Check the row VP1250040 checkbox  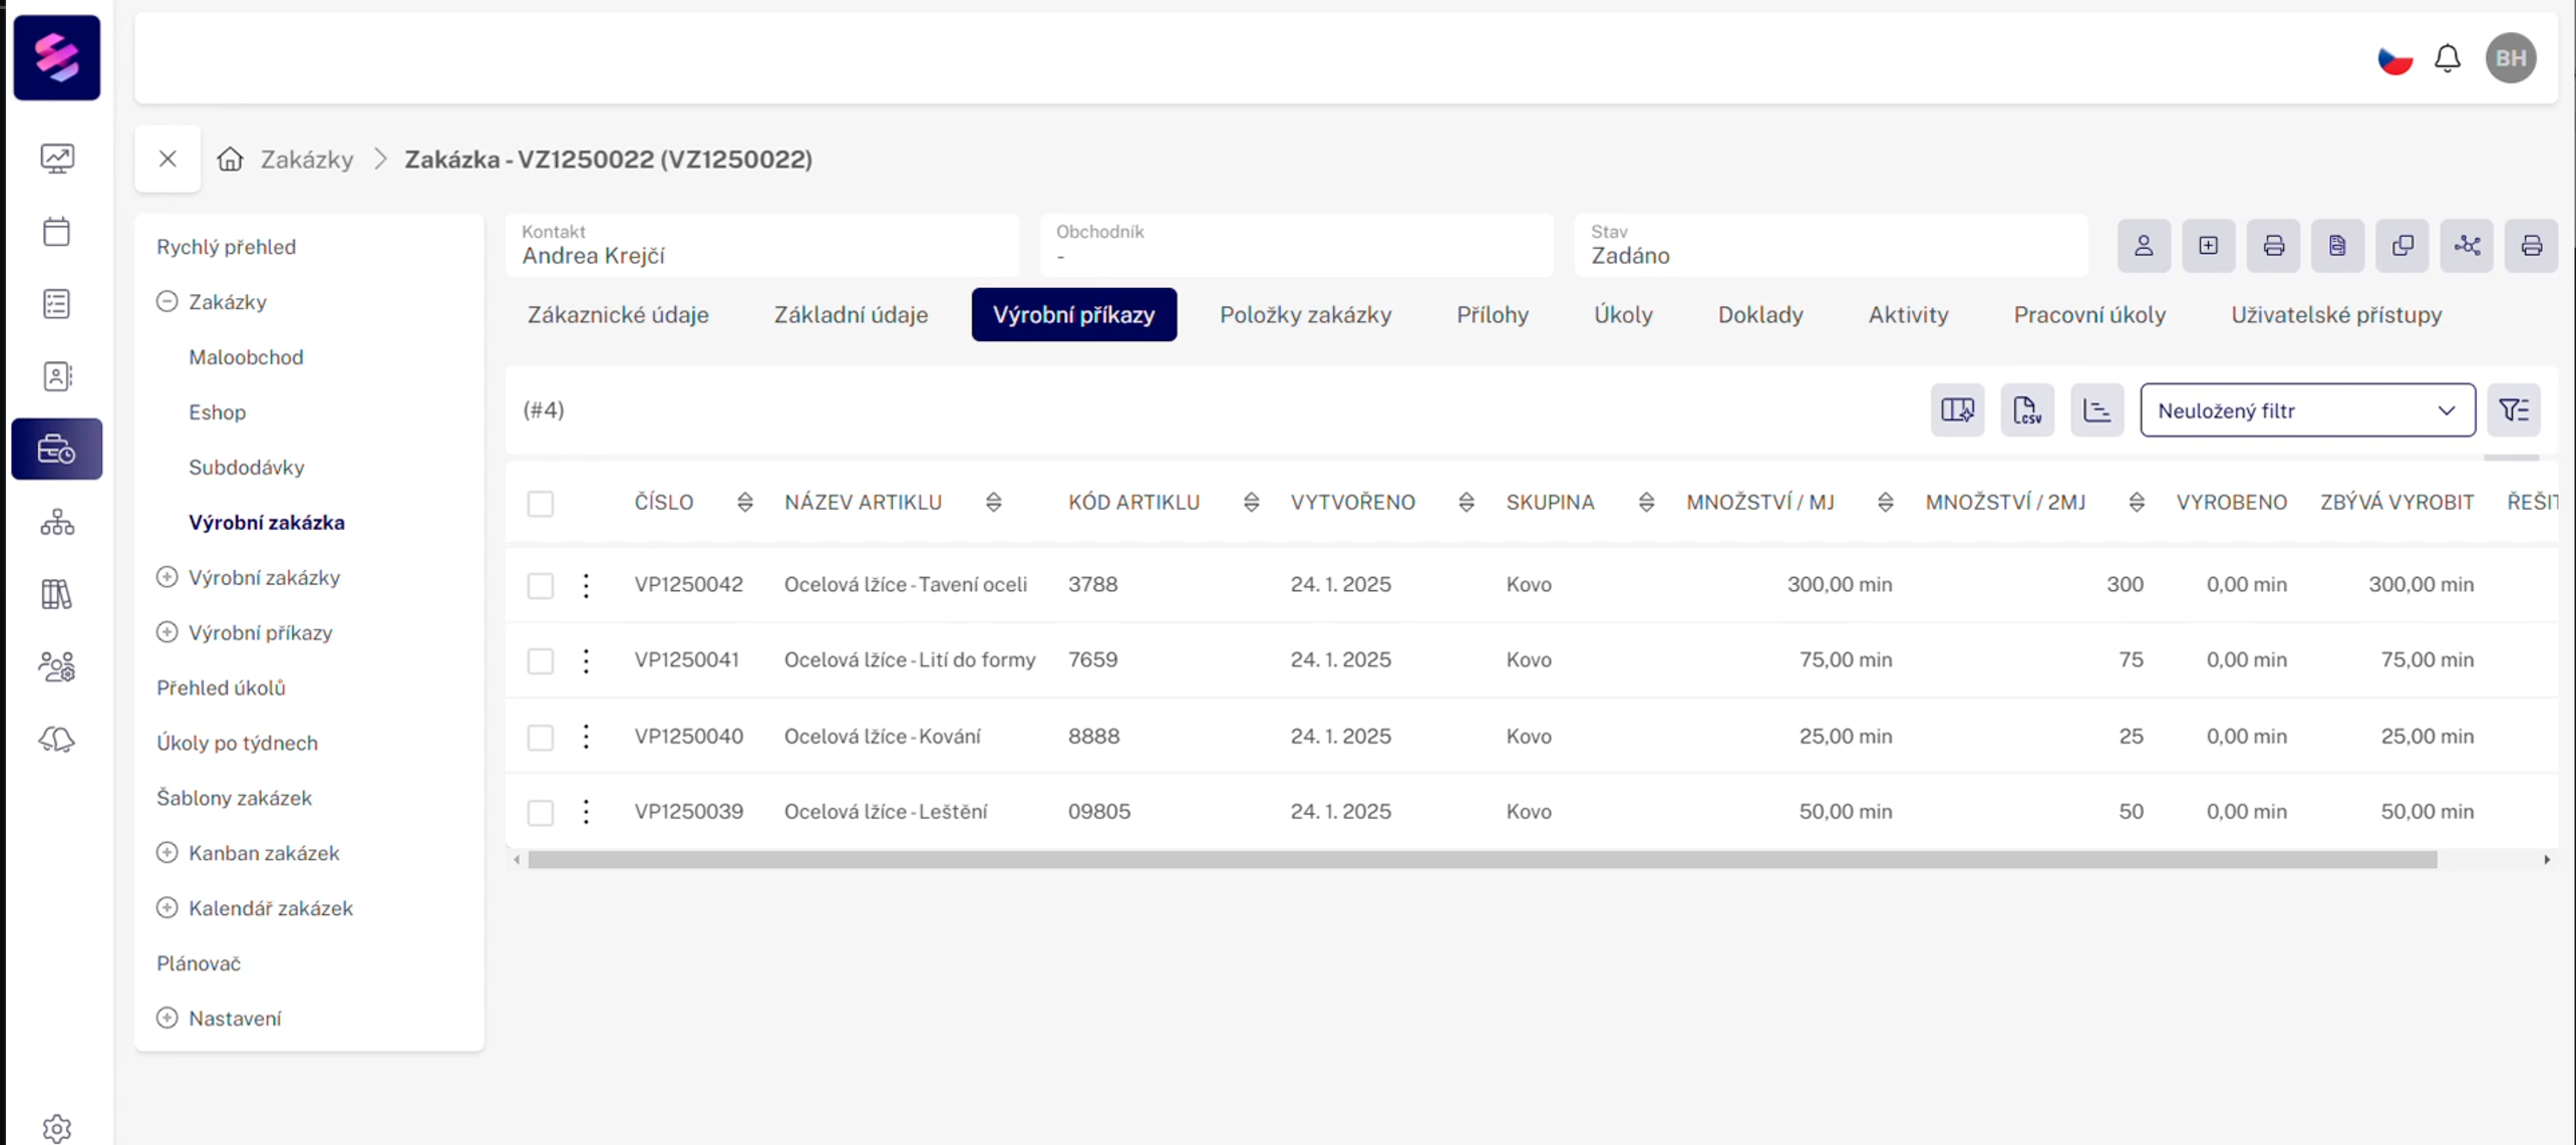[540, 737]
